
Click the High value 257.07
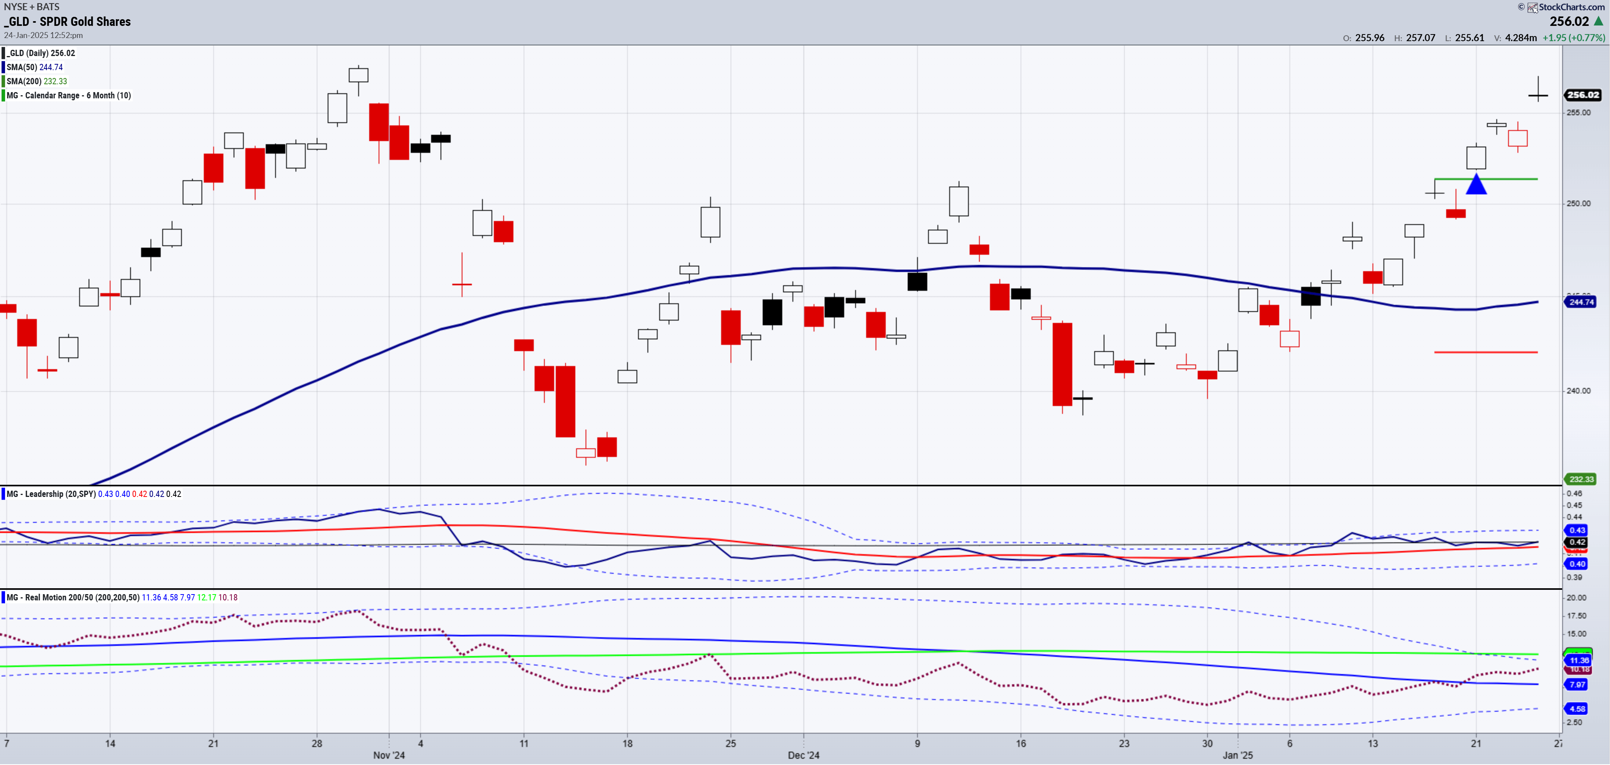tap(1421, 38)
